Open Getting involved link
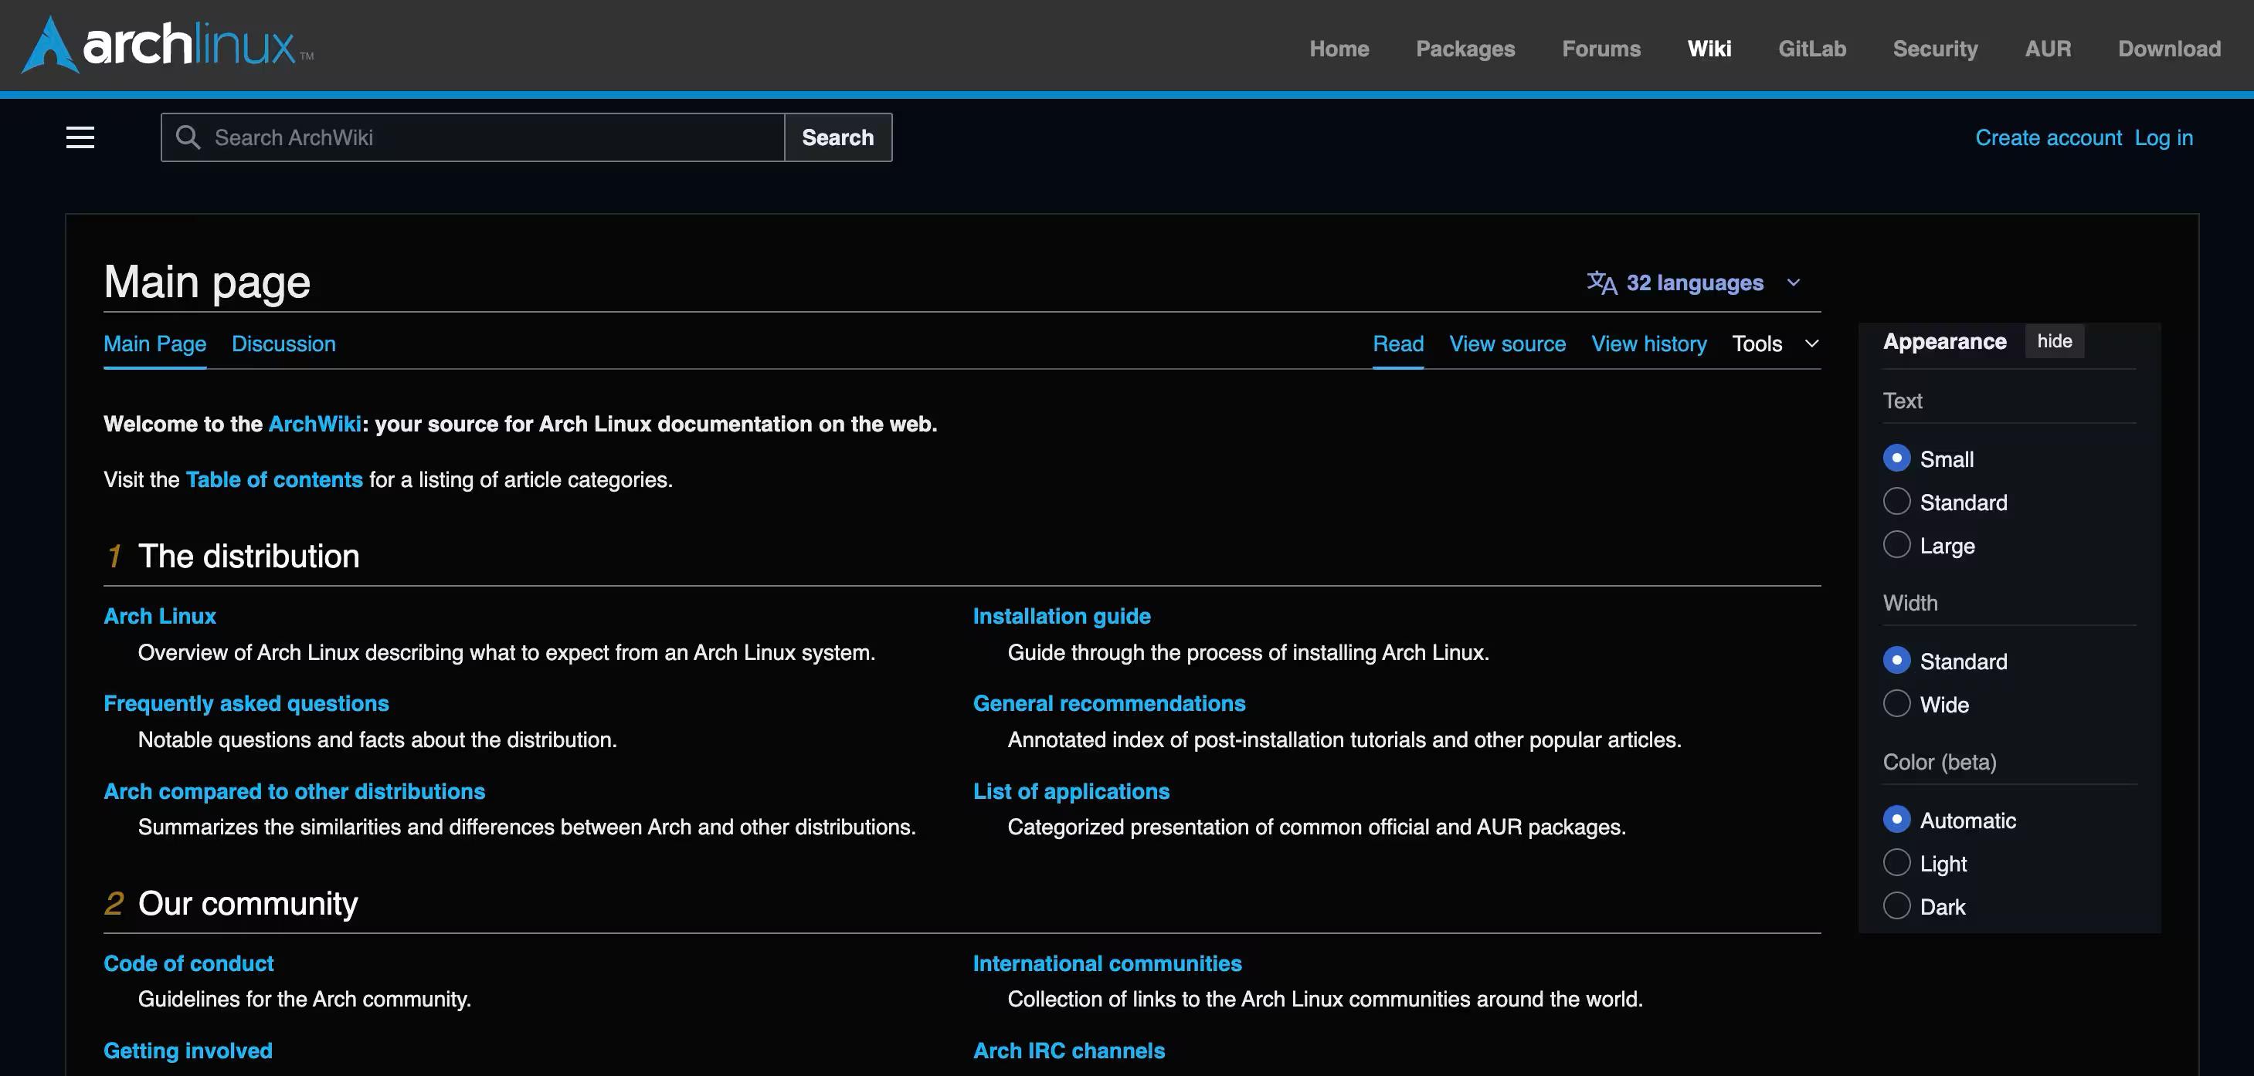The image size is (2254, 1076). pyautogui.click(x=187, y=1051)
